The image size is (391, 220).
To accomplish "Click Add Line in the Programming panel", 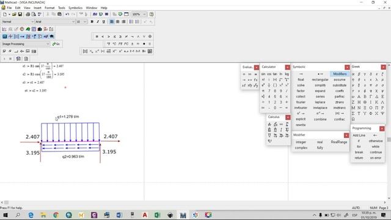I will 359,135.
